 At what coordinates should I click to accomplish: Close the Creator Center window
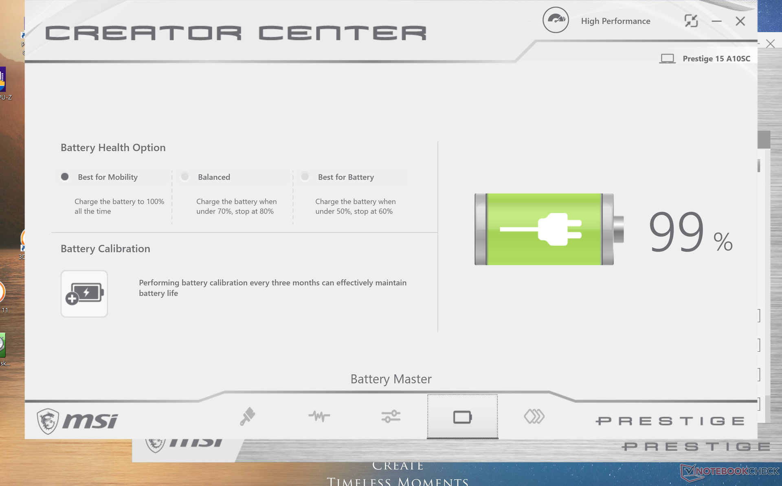click(x=740, y=21)
